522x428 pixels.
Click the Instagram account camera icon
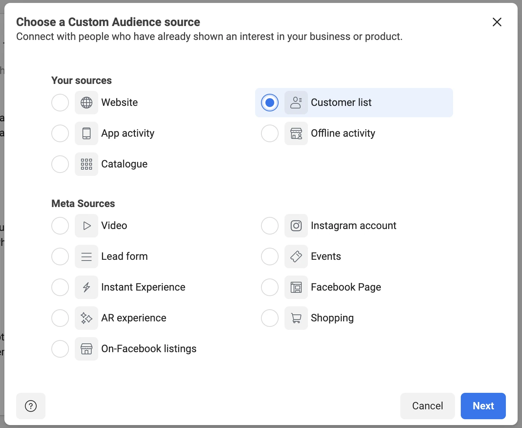(x=296, y=226)
